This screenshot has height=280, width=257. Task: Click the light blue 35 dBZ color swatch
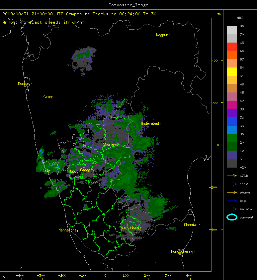coord(232,130)
